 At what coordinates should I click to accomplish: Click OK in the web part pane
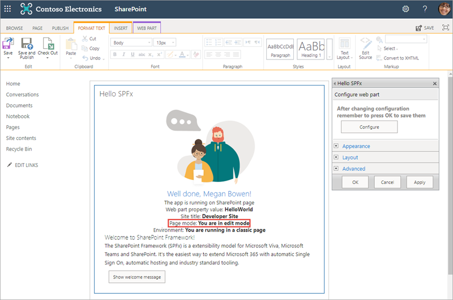[x=355, y=182]
